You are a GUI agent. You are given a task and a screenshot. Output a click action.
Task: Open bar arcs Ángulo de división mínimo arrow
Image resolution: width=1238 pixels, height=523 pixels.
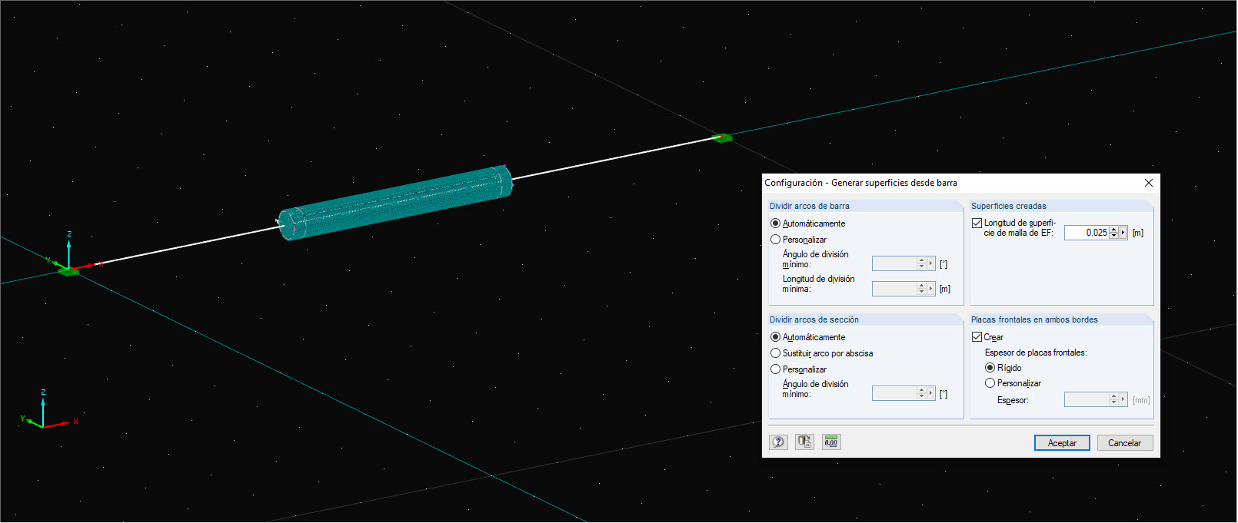(x=931, y=263)
